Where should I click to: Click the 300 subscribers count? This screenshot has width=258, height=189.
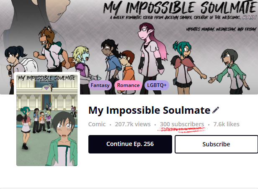click(182, 124)
